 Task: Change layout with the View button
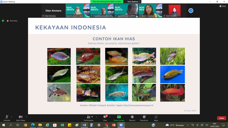tap(223, 6)
